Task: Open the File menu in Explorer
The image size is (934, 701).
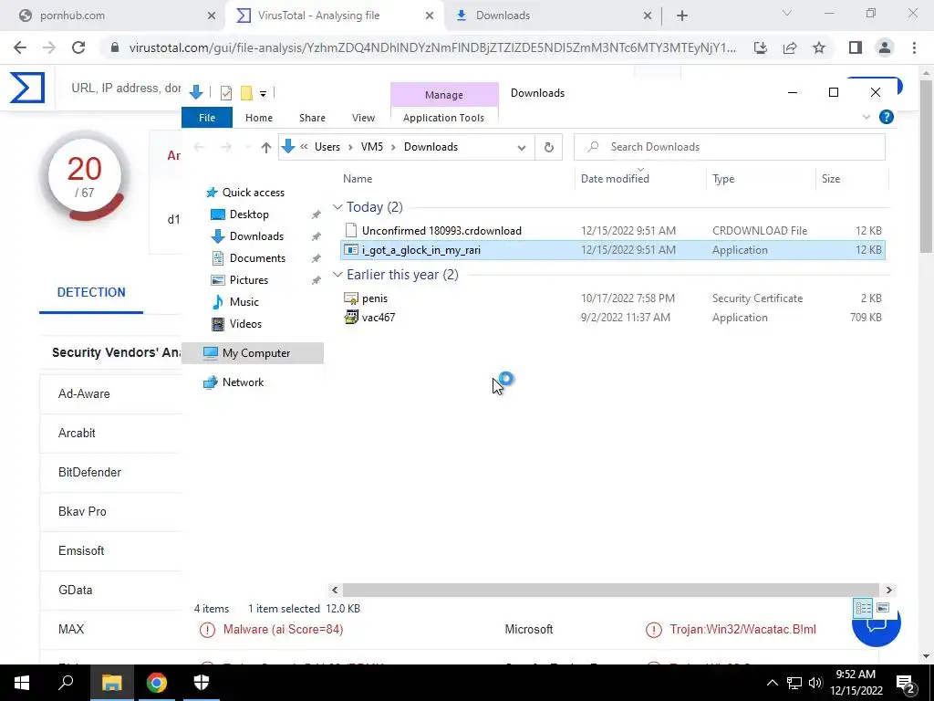Action: pos(207,118)
